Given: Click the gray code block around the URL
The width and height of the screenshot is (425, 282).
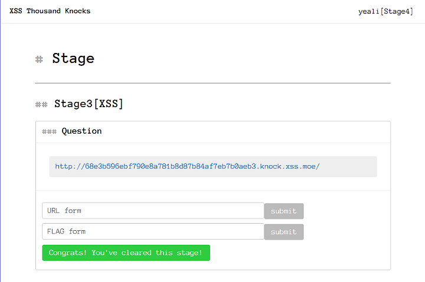Looking at the screenshot, I should 213,167.
